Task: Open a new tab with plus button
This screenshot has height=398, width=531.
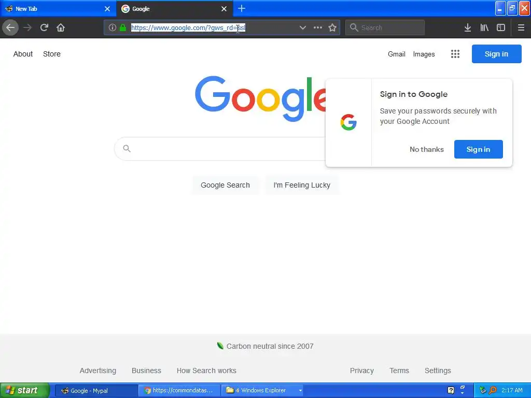Action: (242, 8)
